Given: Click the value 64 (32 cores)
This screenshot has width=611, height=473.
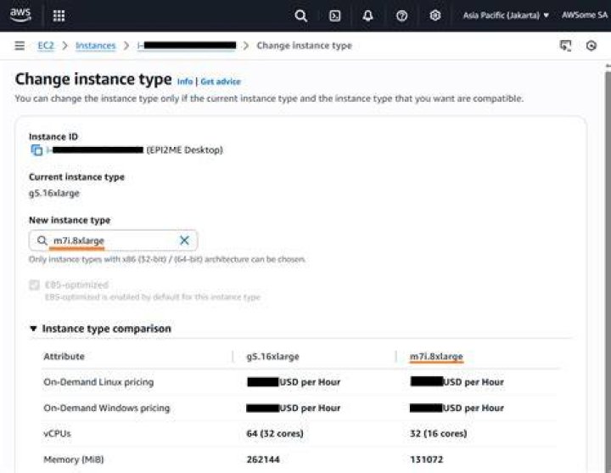Looking at the screenshot, I should (275, 434).
